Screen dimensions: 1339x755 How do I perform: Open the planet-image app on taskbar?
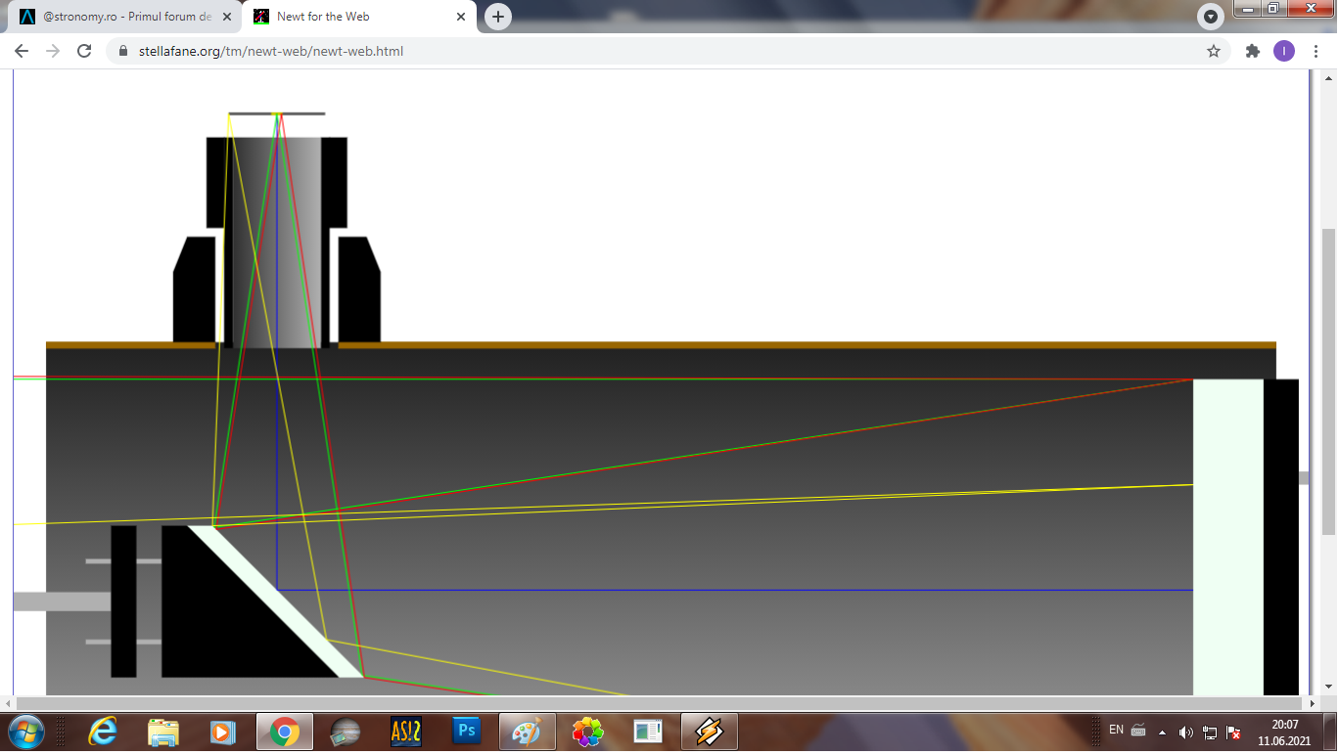point(346,732)
